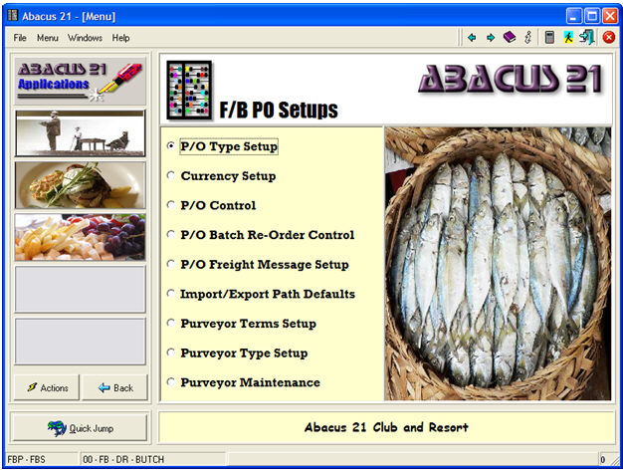Image resolution: width=623 pixels, height=471 pixels.
Task: Open the purple help book icon
Action: pos(510,37)
